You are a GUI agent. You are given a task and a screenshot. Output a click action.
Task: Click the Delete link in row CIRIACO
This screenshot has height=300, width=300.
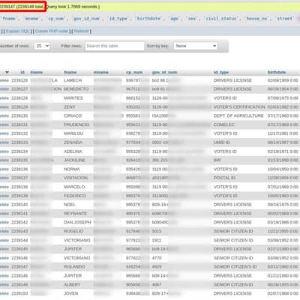(4, 115)
